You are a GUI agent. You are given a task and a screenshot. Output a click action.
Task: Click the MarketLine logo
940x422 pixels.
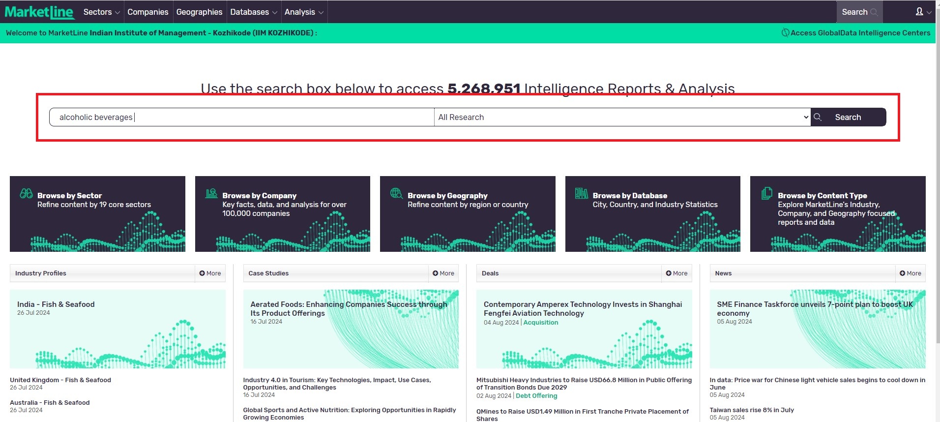point(39,12)
